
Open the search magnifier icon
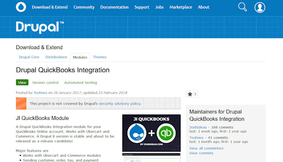click(x=242, y=7)
